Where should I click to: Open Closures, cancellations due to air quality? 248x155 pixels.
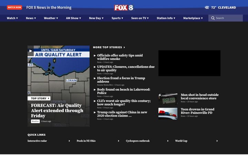click(x=126, y=69)
